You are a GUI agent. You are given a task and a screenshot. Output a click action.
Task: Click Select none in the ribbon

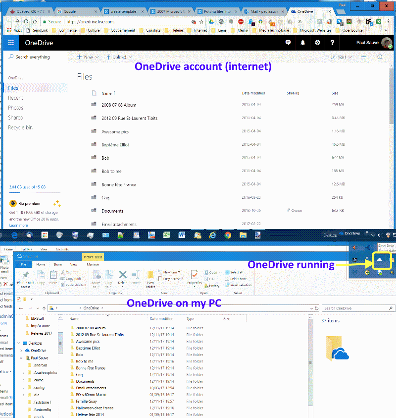pos(237,279)
